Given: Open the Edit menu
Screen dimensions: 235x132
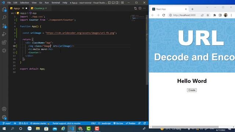Looking at the screenshot, I should point(15,3).
